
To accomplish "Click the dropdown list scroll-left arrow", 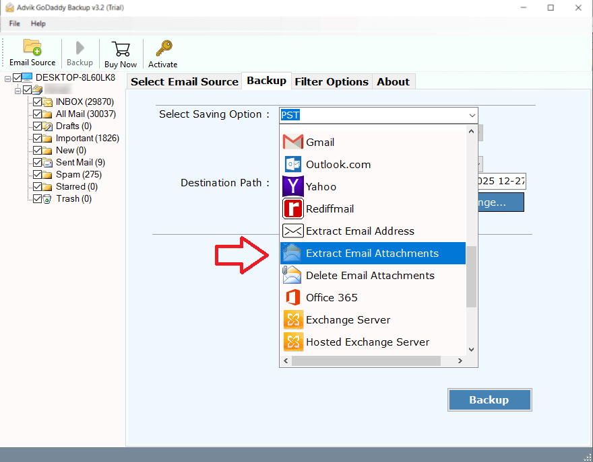I will tap(286, 361).
